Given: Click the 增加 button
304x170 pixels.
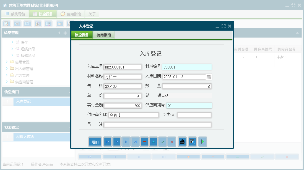Looking at the screenshot, I should click(95, 141).
